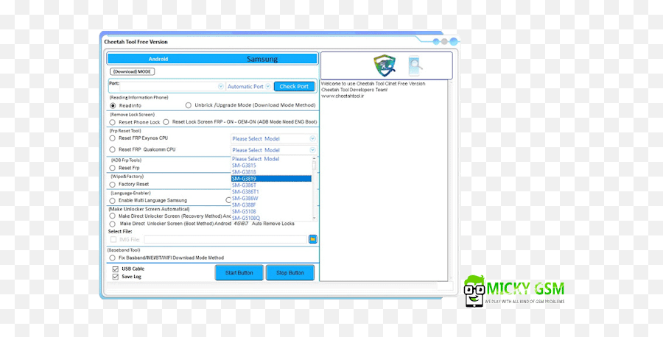
Task: Click 'Cheetah Tool Developers Team' log line
Action: pos(354,90)
